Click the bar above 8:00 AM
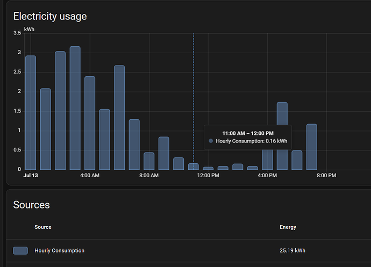 [x=149, y=161]
